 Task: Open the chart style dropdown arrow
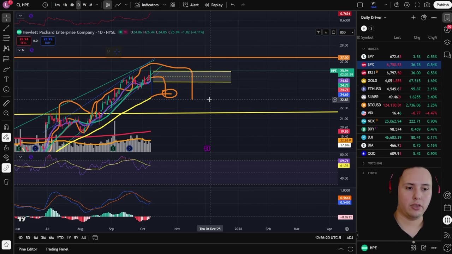pos(125,5)
